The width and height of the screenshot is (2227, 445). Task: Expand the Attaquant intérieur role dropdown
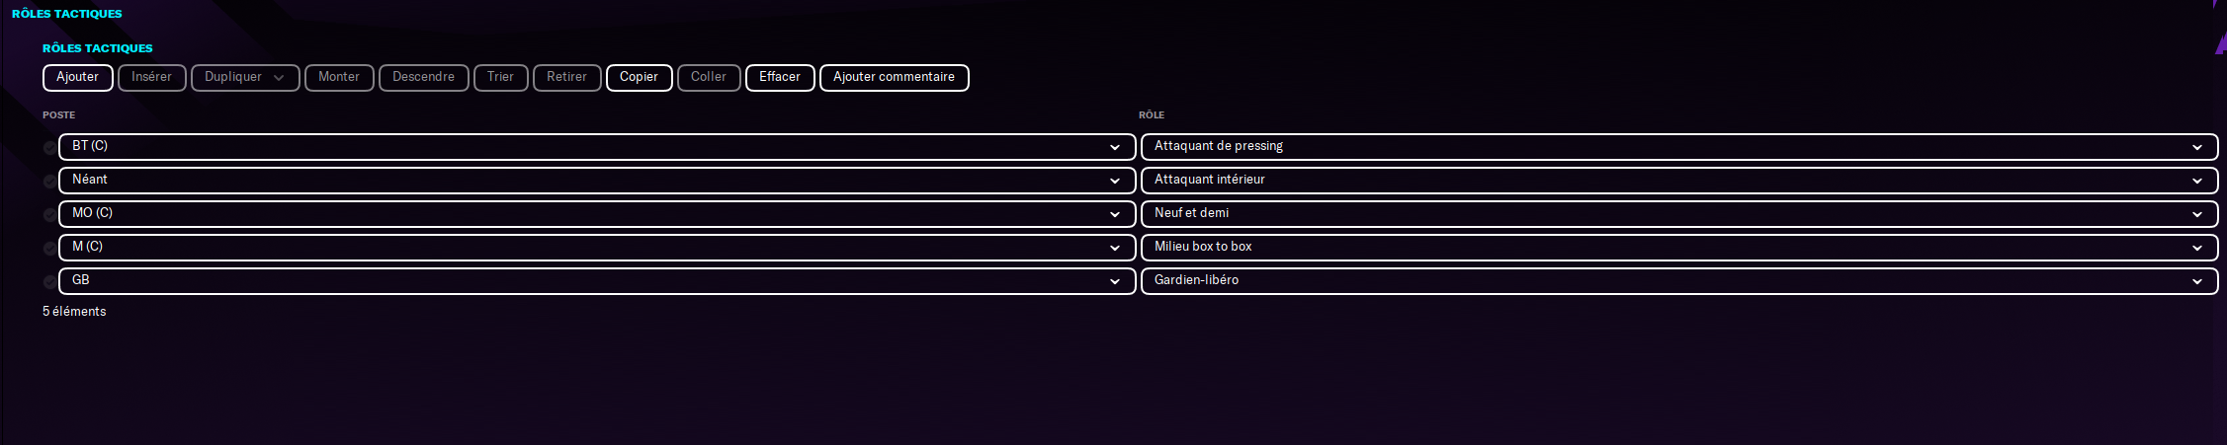click(1679, 181)
